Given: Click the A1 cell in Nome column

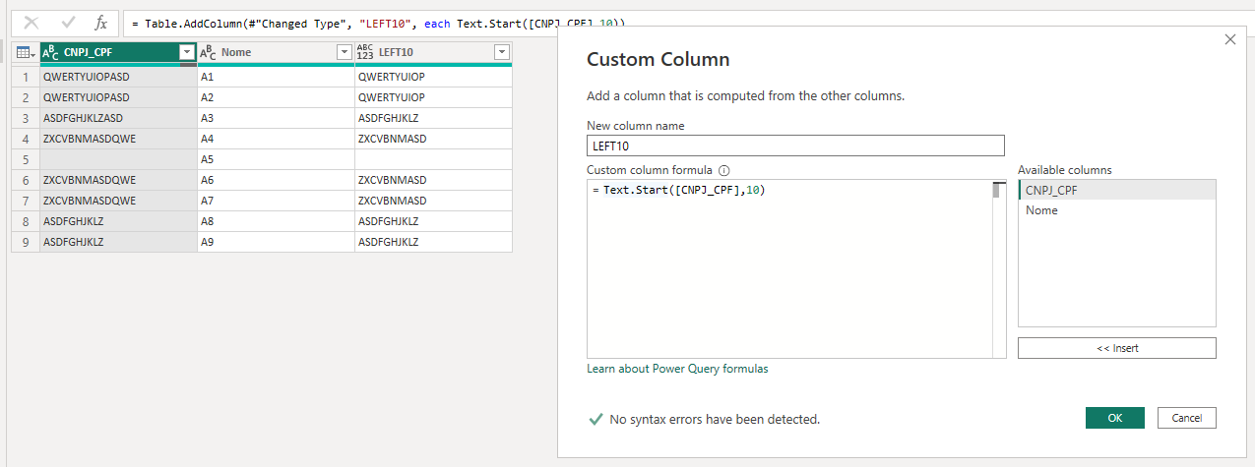Looking at the screenshot, I should pos(276,77).
